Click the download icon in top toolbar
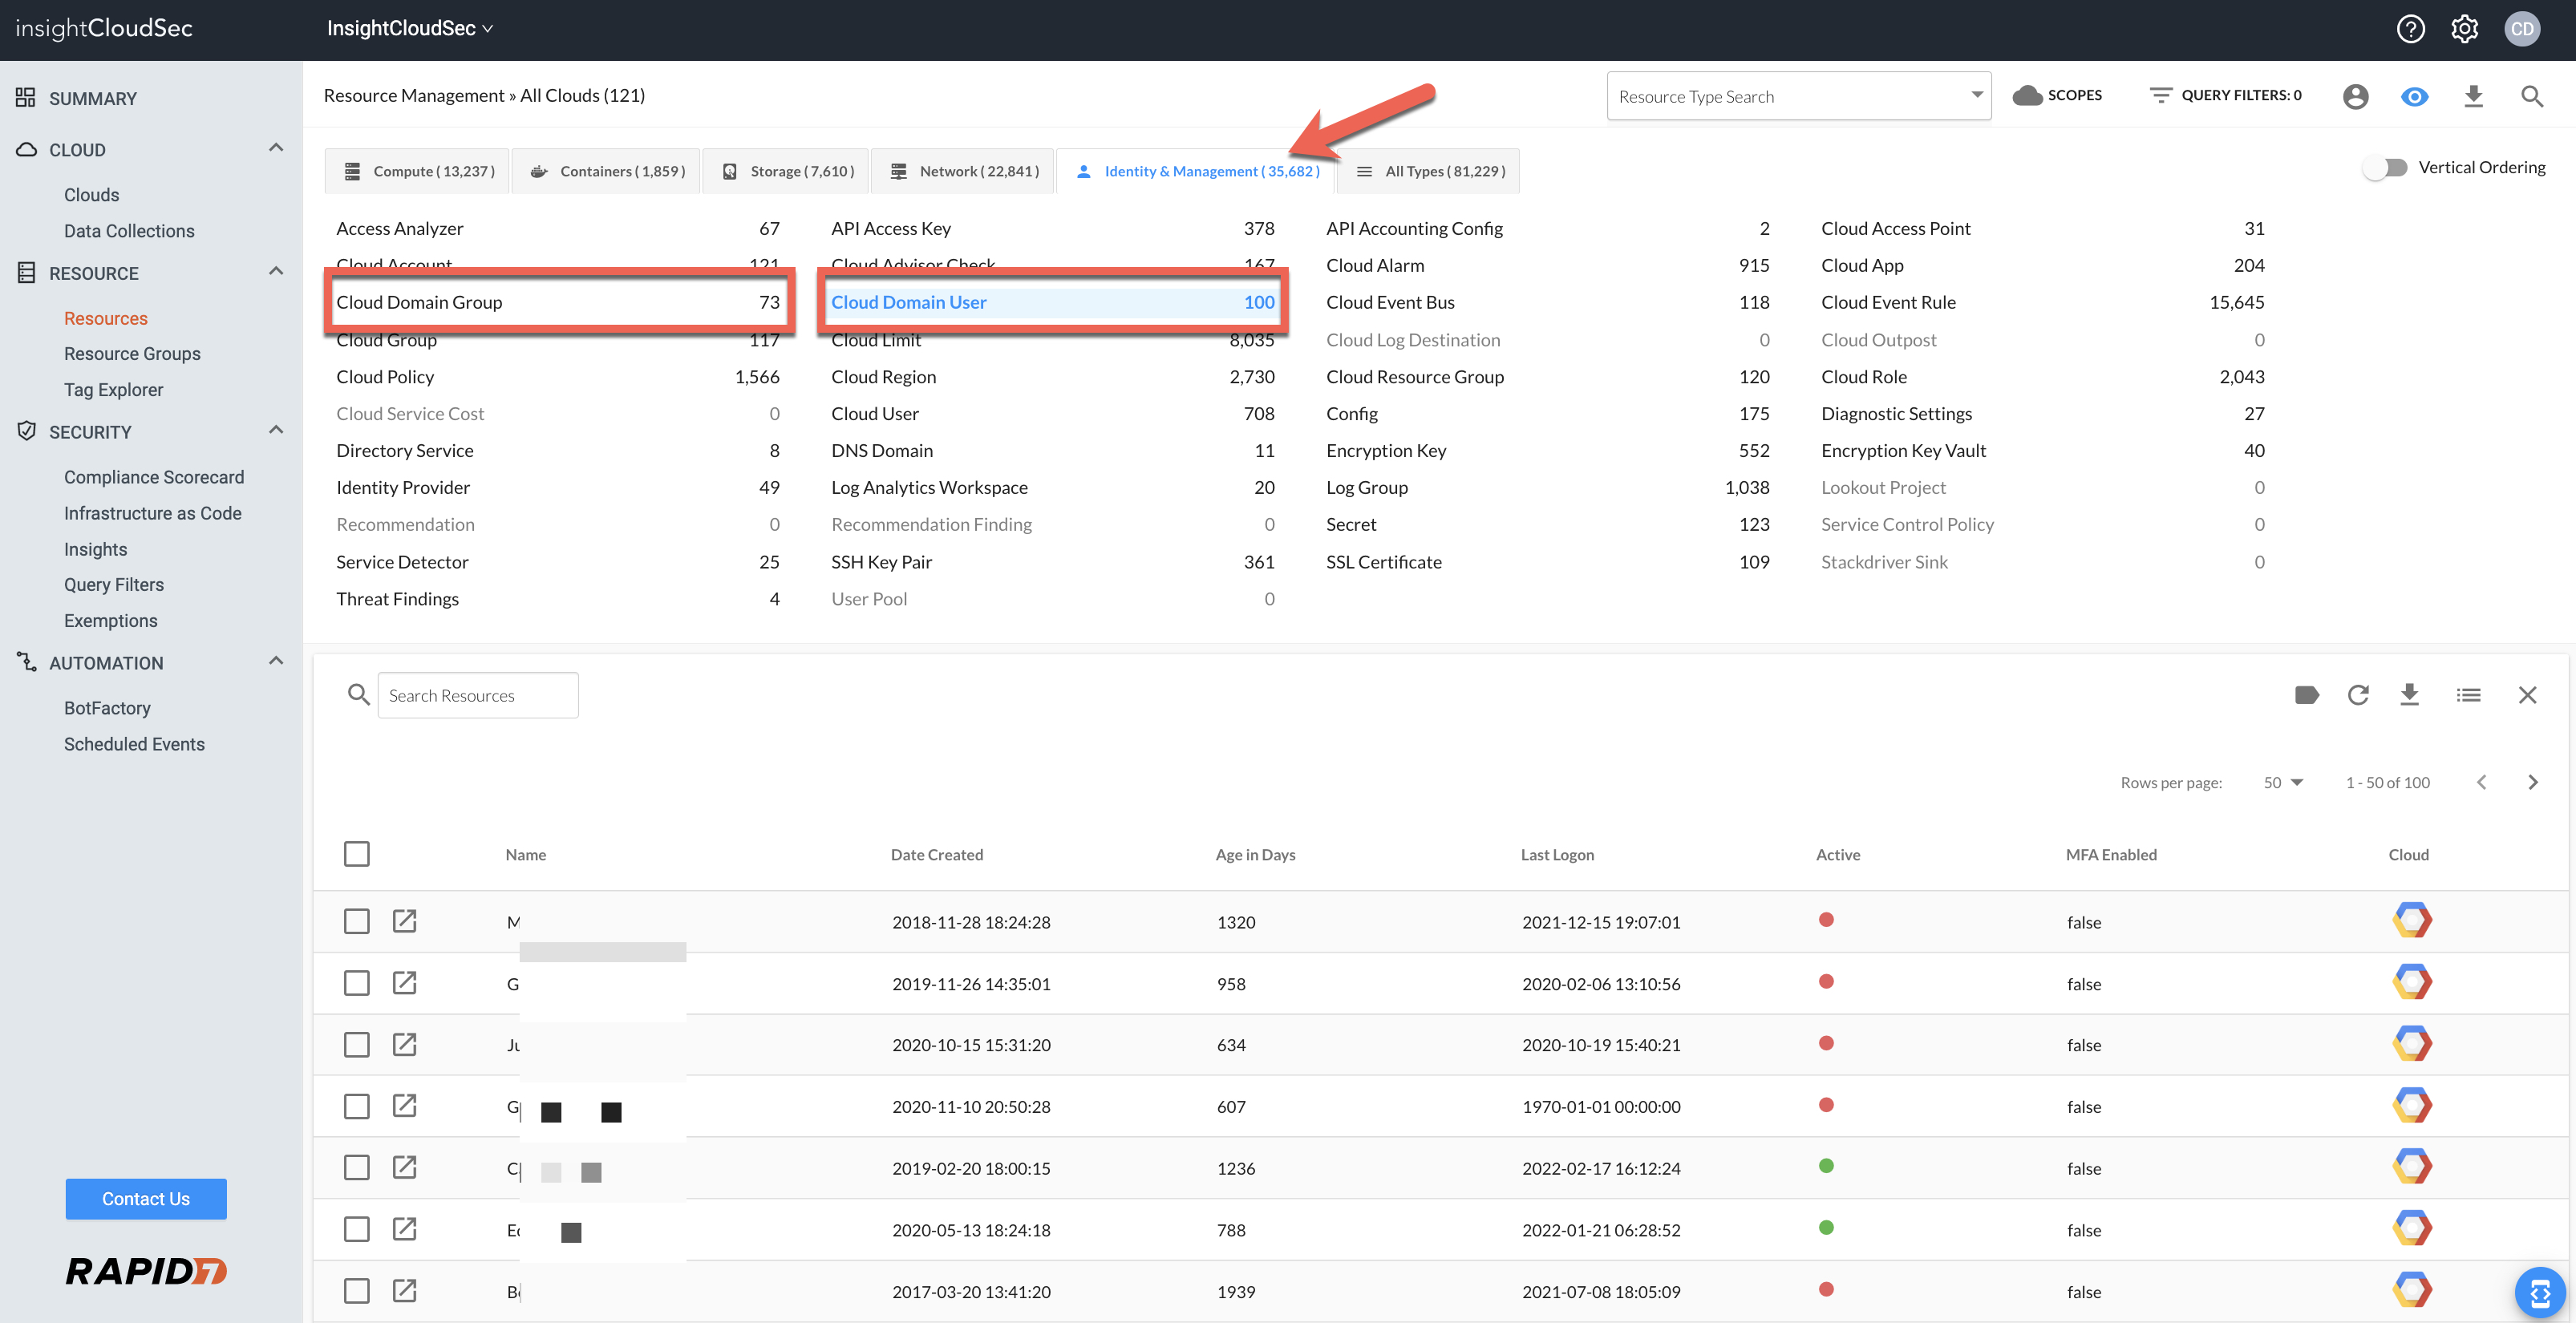Screen dimensions: 2576x1323 click(x=2473, y=96)
